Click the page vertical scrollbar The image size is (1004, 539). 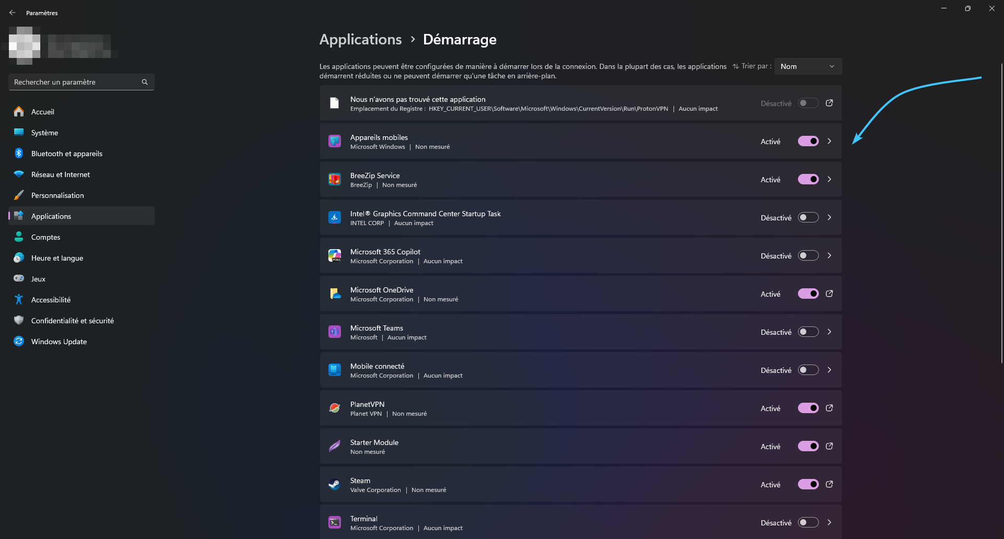coord(1001,213)
